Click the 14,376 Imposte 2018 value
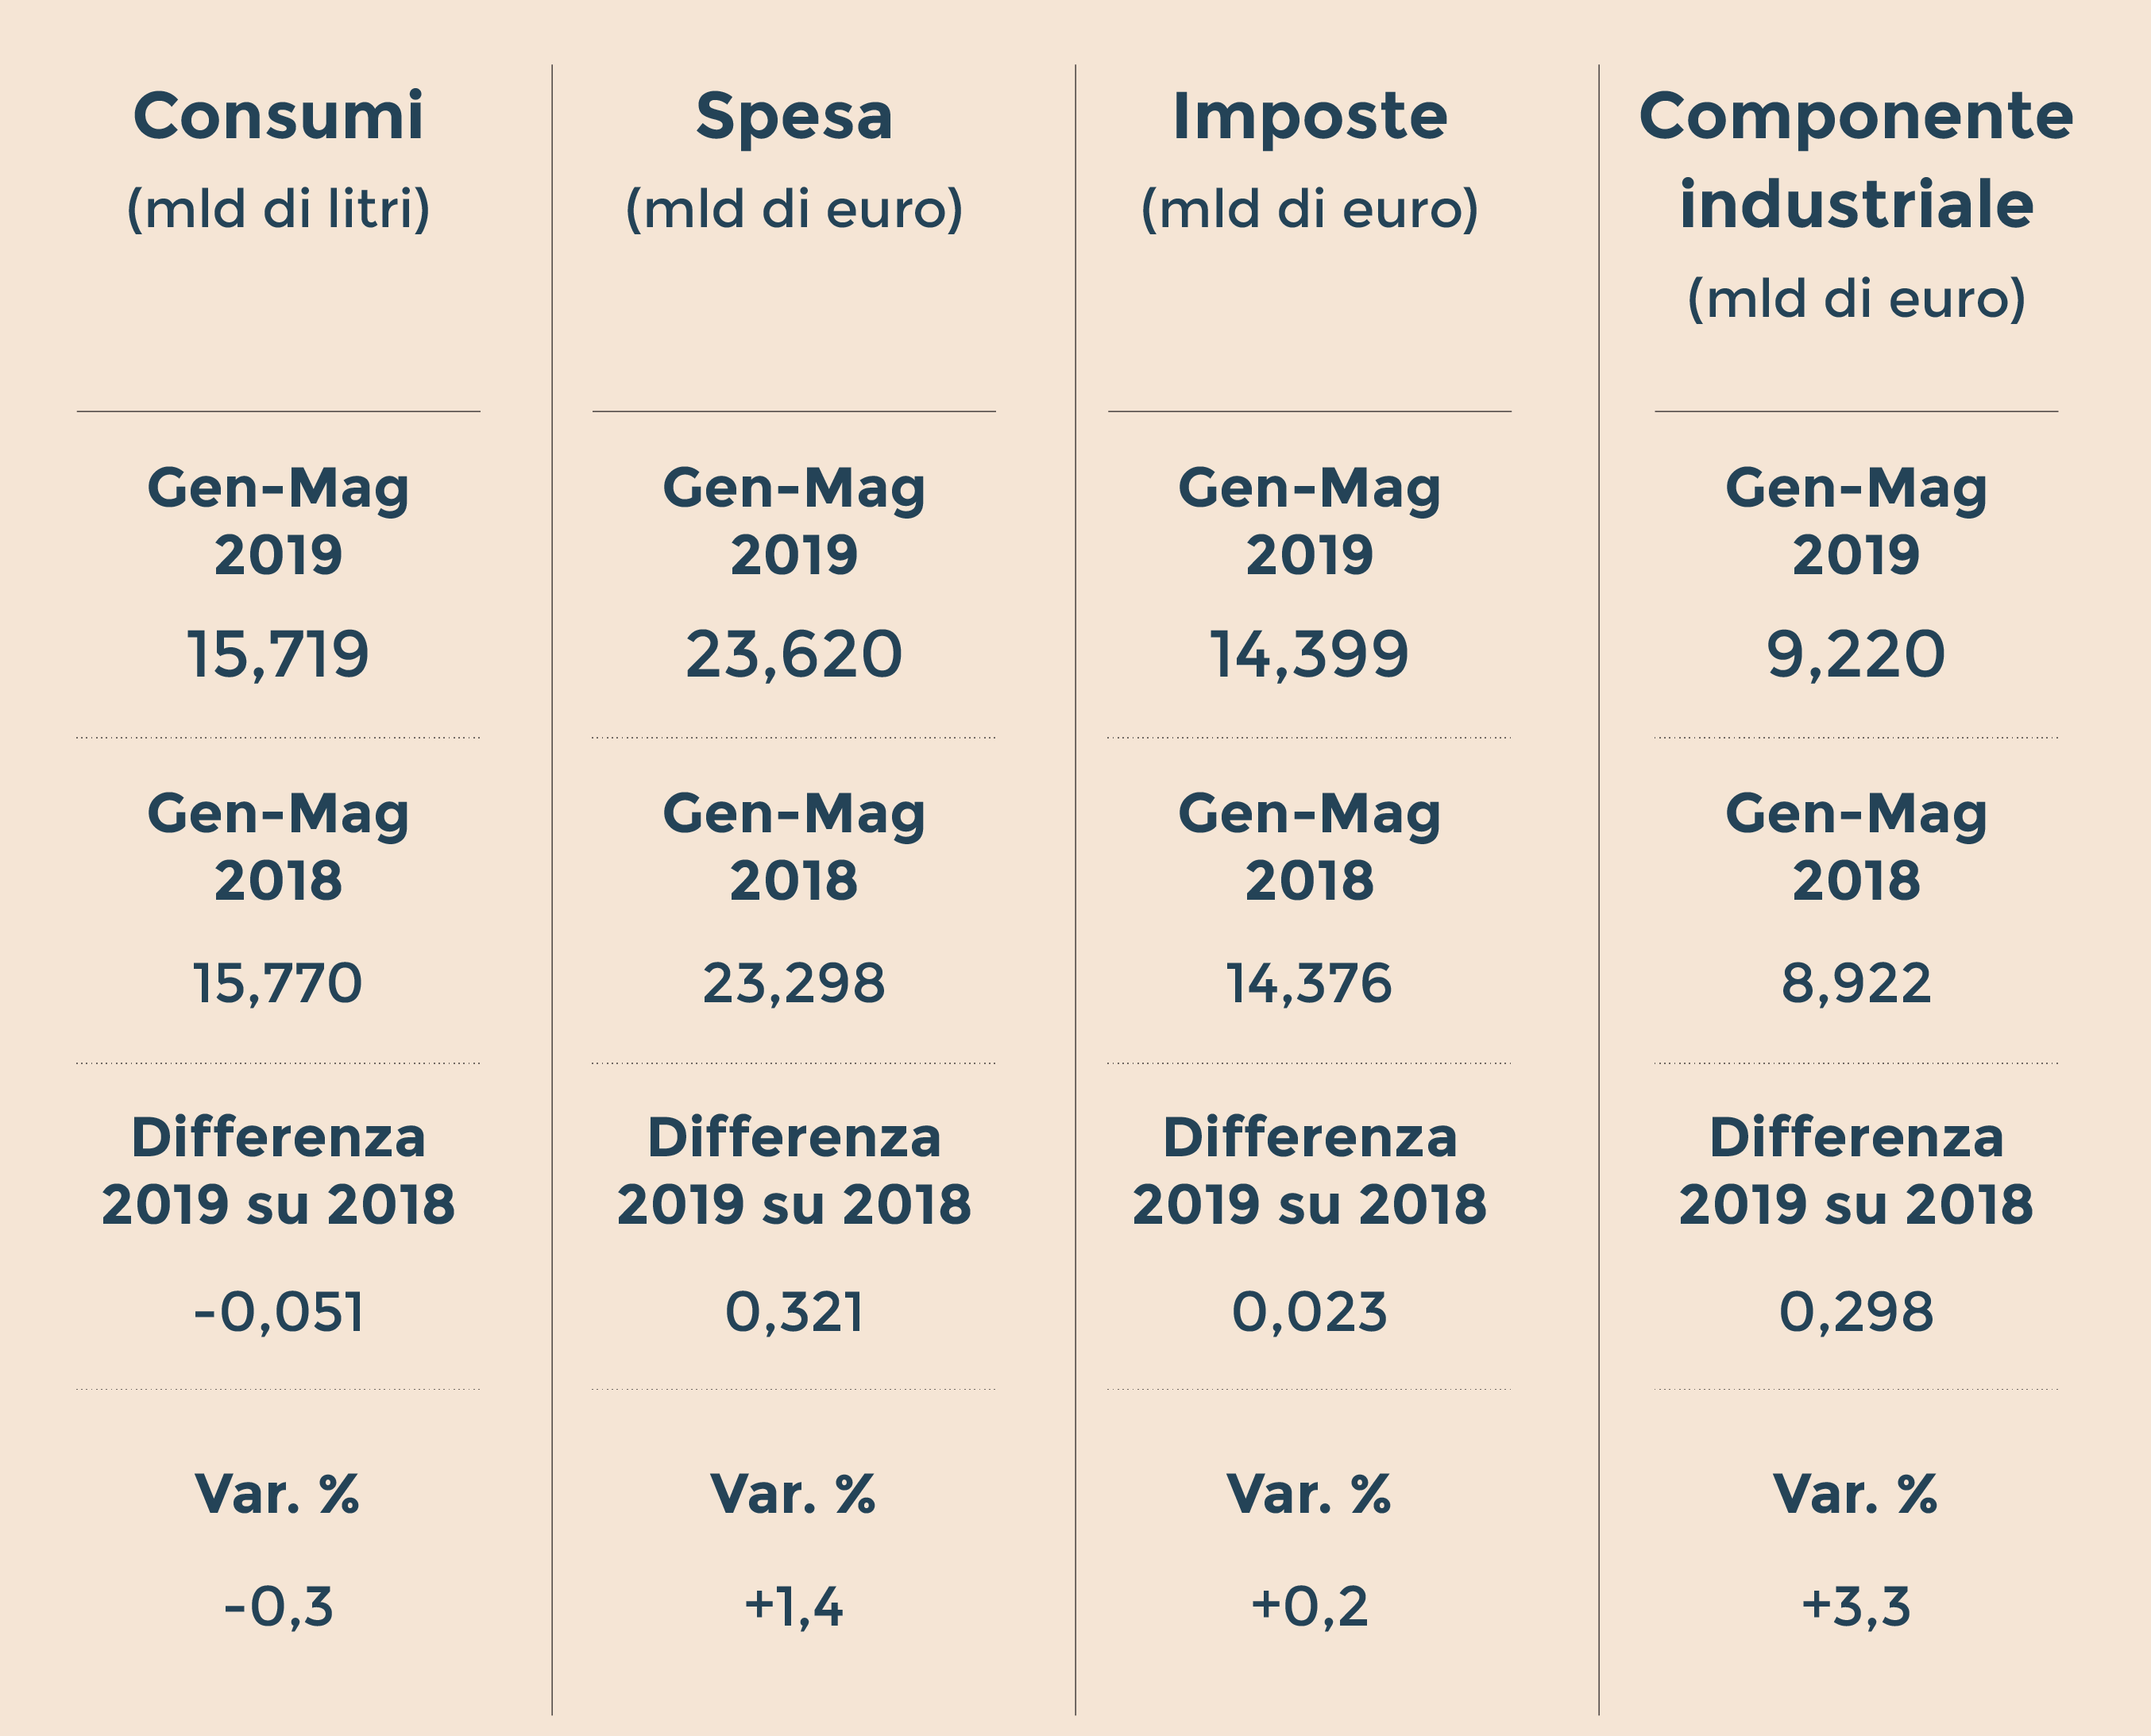This screenshot has width=2151, height=1736. [x=1309, y=983]
